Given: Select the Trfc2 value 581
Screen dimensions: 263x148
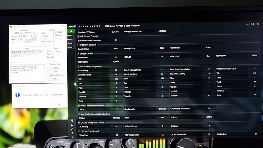Looking at the screenshot, I should [116, 79].
